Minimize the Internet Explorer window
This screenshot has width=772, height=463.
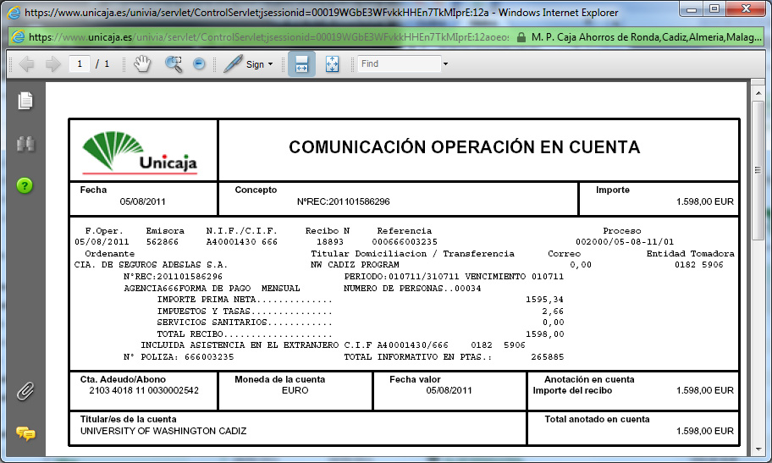click(x=692, y=9)
